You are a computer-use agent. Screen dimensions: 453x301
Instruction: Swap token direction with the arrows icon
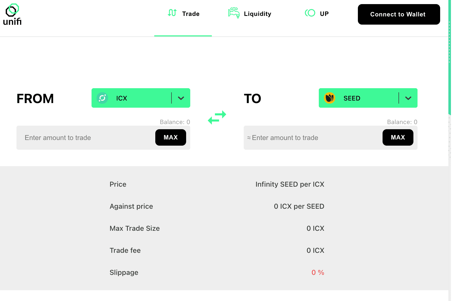[217, 118]
